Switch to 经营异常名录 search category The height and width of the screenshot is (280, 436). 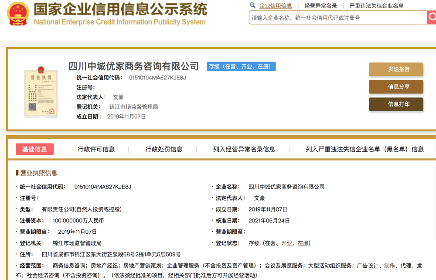(320, 6)
